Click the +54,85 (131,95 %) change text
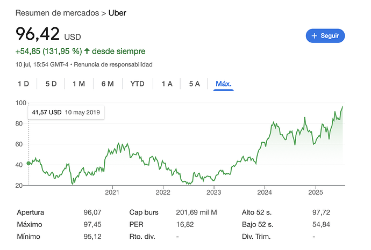371x250 pixels. coord(48,51)
